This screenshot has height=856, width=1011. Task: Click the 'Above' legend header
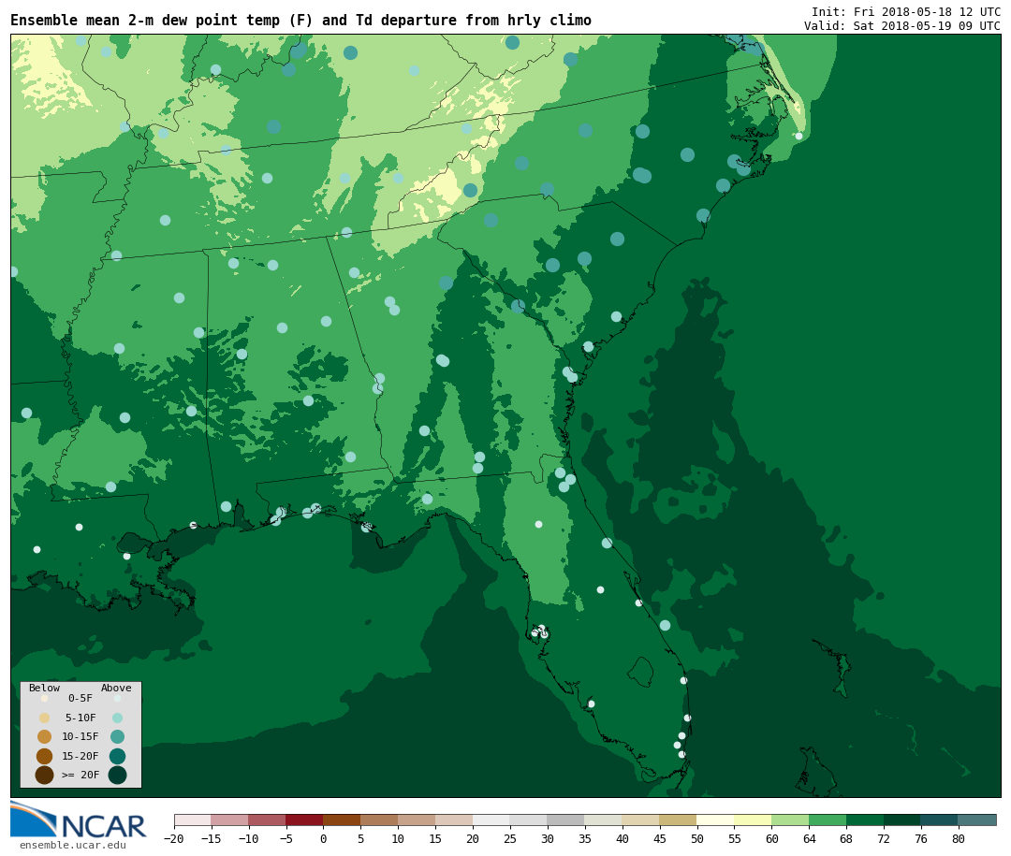coord(116,688)
